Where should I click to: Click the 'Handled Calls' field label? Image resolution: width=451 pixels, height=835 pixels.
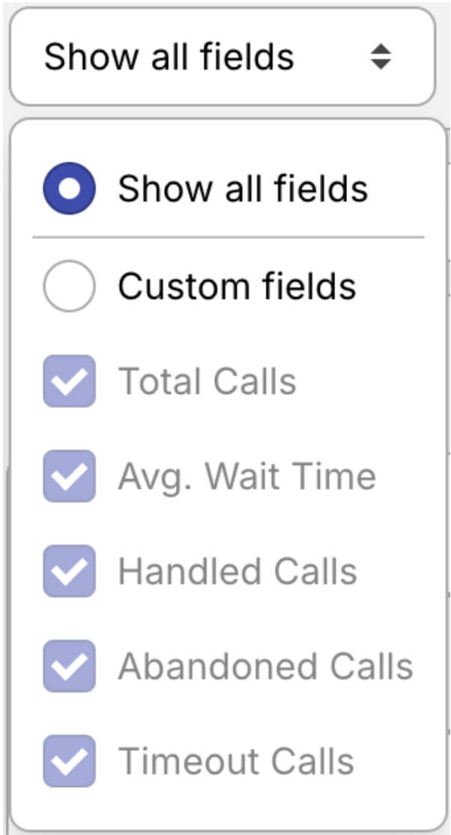(x=237, y=571)
